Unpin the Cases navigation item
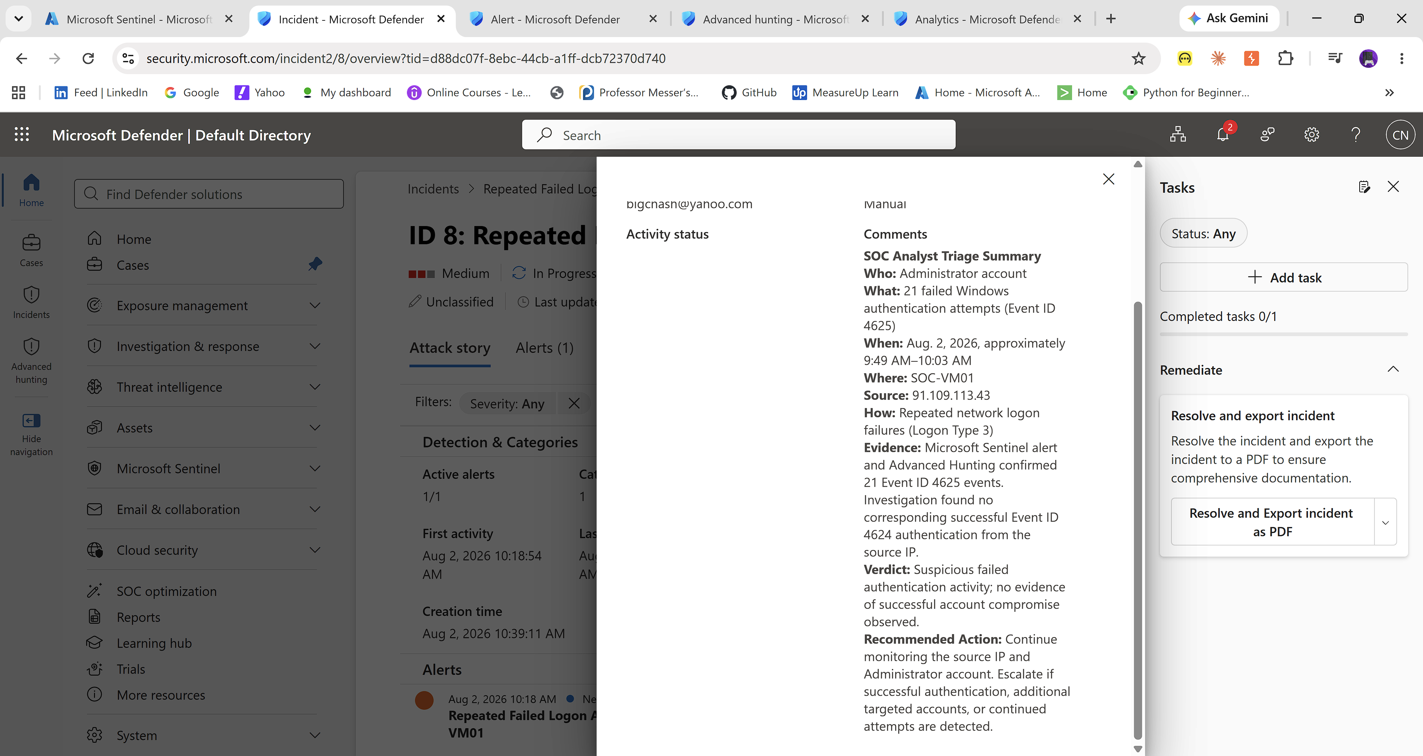This screenshot has width=1423, height=756. [x=315, y=264]
